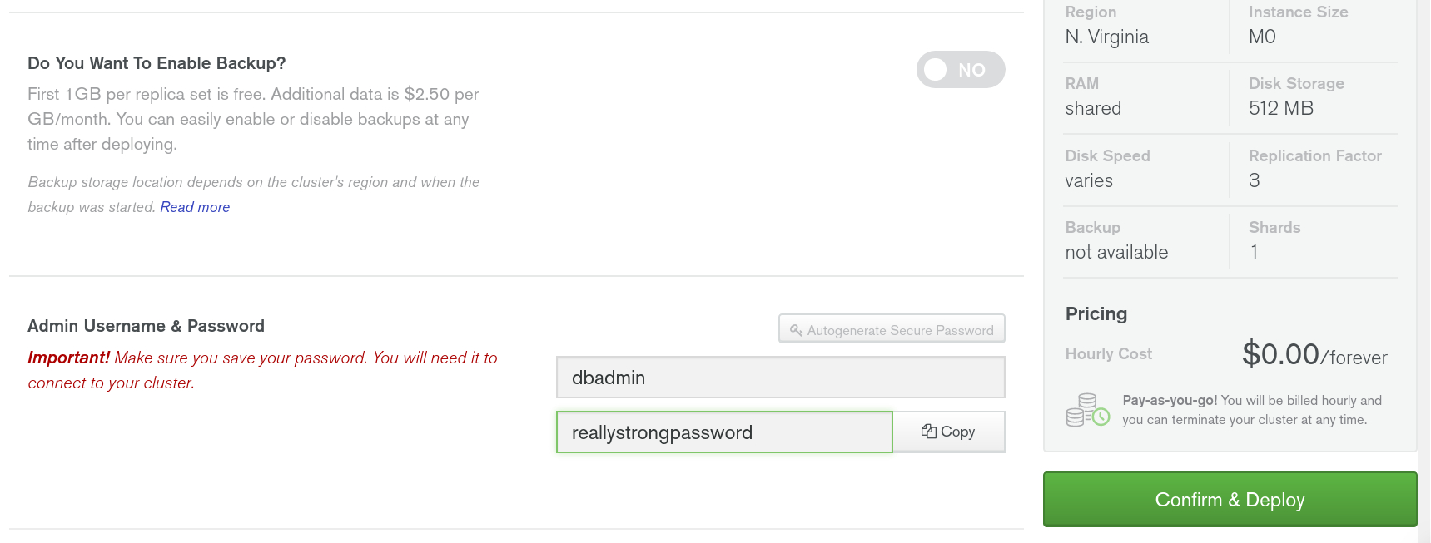This screenshot has width=1431, height=543.
Task: Click the pay-as-you-go coins icon
Action: tap(1087, 410)
